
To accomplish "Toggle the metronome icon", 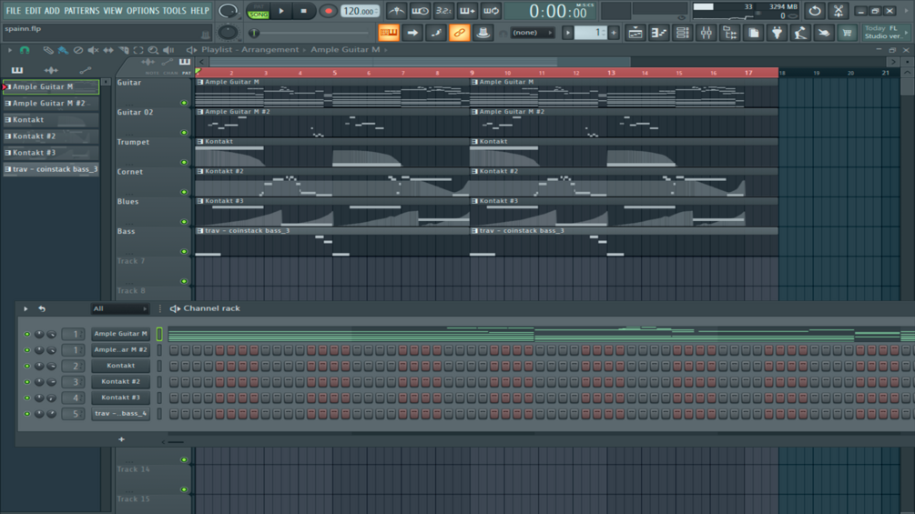I will click(397, 11).
